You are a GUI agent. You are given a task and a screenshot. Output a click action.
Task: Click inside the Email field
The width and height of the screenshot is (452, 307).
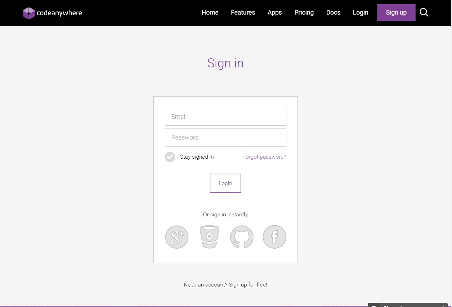(225, 116)
